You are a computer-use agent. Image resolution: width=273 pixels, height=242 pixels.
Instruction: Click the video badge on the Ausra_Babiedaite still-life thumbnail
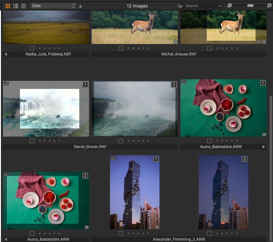[x=183, y=82]
